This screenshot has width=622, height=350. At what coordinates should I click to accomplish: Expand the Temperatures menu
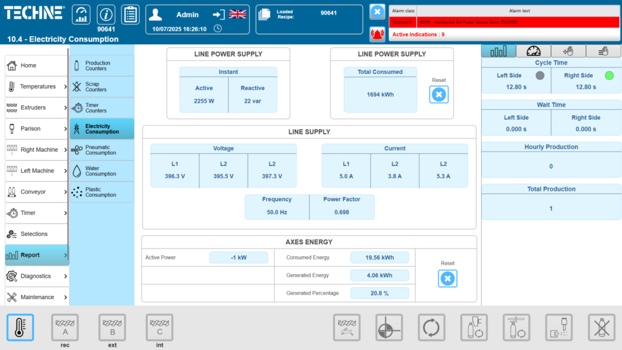[x=36, y=86]
